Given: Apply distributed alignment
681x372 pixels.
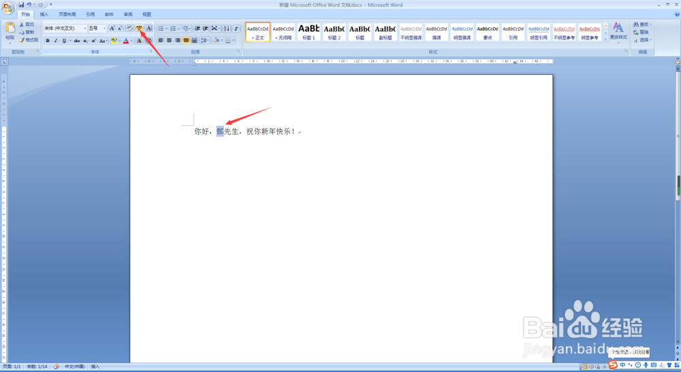Looking at the screenshot, I should click(194, 40).
